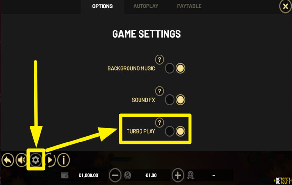Switch to the Autoplay tab
Viewport: 292px width, 185px height.
click(146, 6)
